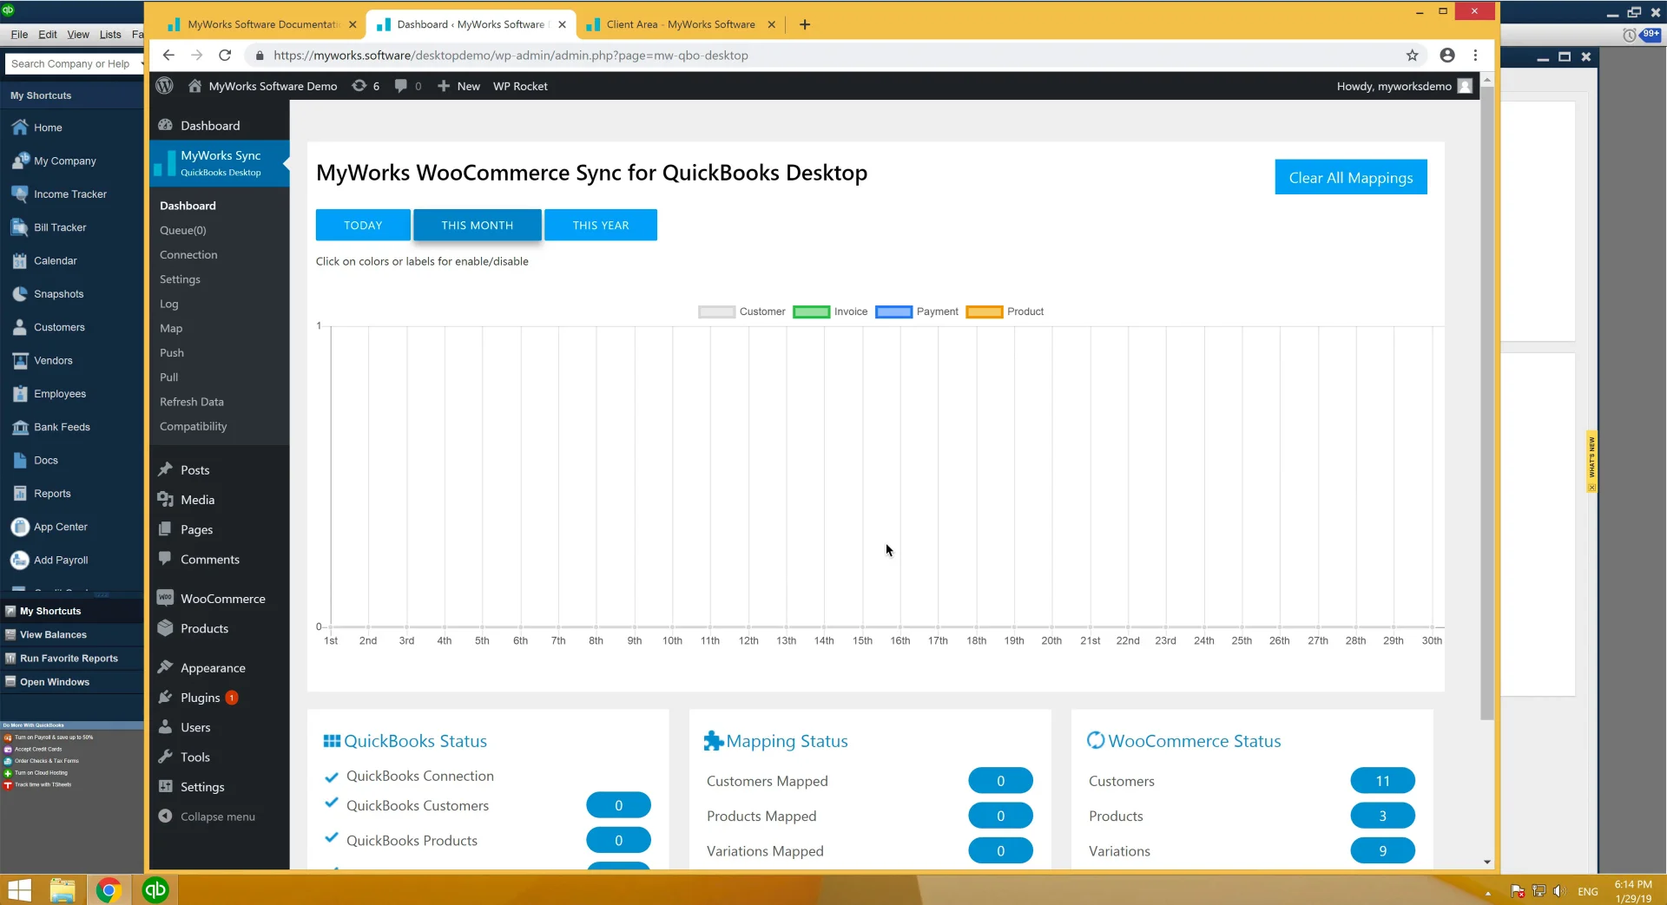Click Clear All Mappings button
Screen dimensions: 1667x905
[1351, 177]
